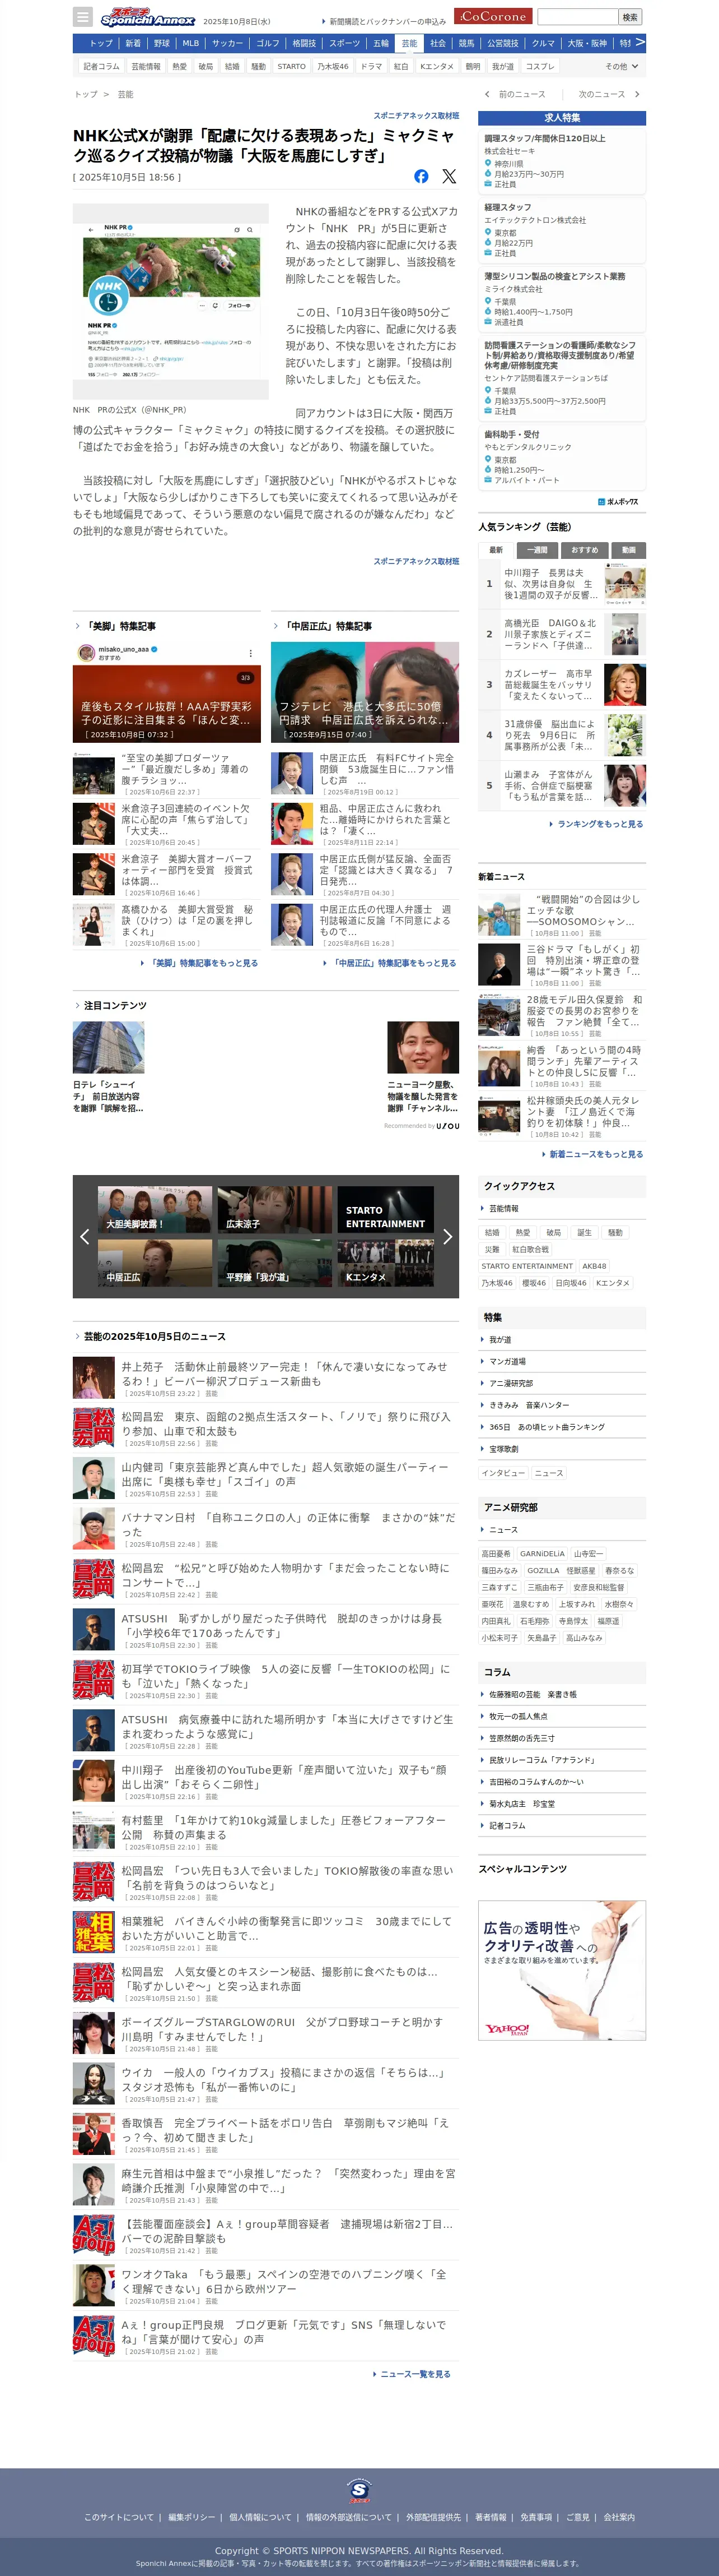Open Kエンタメ carousel tile
This screenshot has height=2576, width=719.
385,1263
